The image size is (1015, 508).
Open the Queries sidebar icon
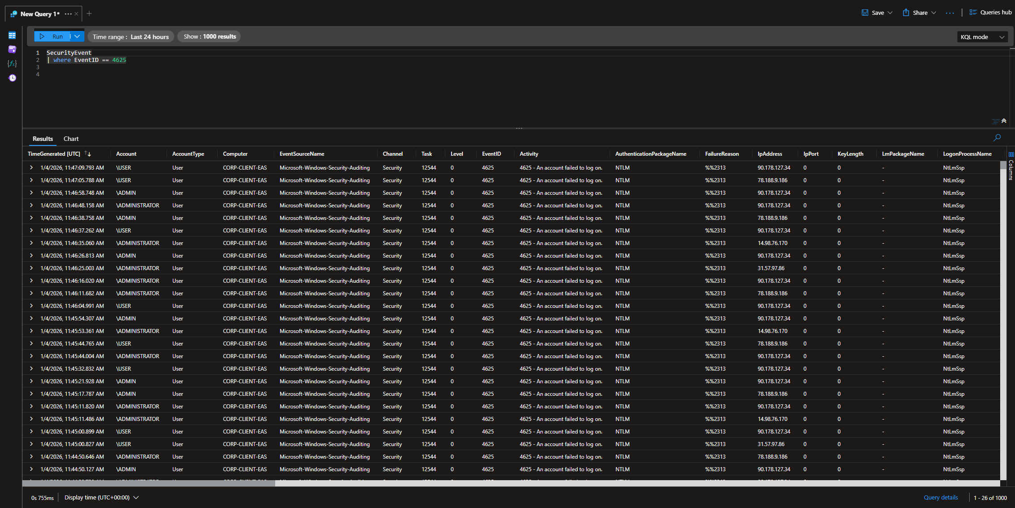[12, 49]
